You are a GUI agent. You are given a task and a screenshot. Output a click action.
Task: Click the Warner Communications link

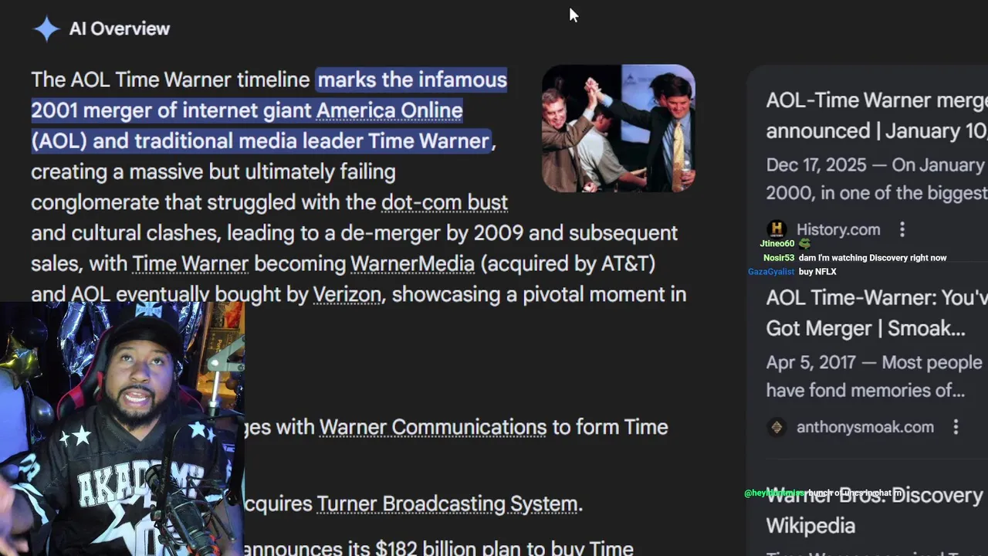click(432, 427)
